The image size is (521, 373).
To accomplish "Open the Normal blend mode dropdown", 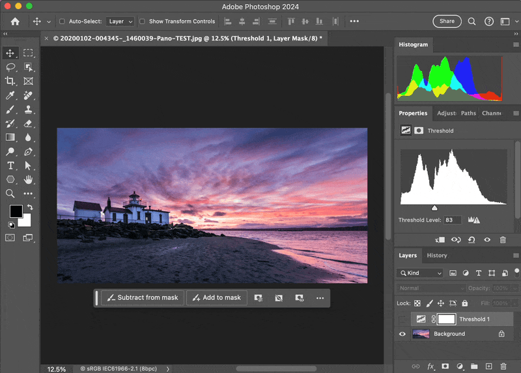I will point(431,288).
